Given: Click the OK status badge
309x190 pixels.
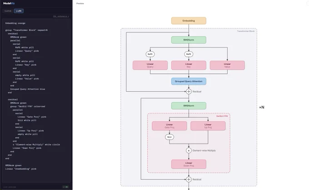Looking at the screenshot, I should tap(66, 187).
